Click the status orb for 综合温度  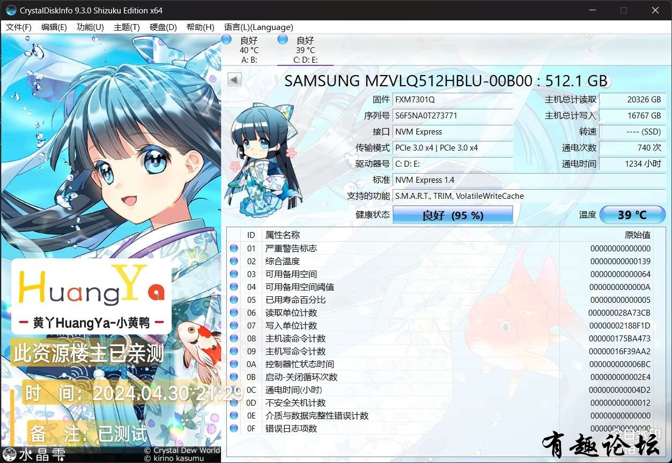pos(234,261)
